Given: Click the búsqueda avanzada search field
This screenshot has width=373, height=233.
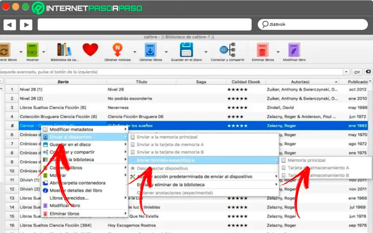Looking at the screenshot, I should pyautogui.click(x=171, y=72).
